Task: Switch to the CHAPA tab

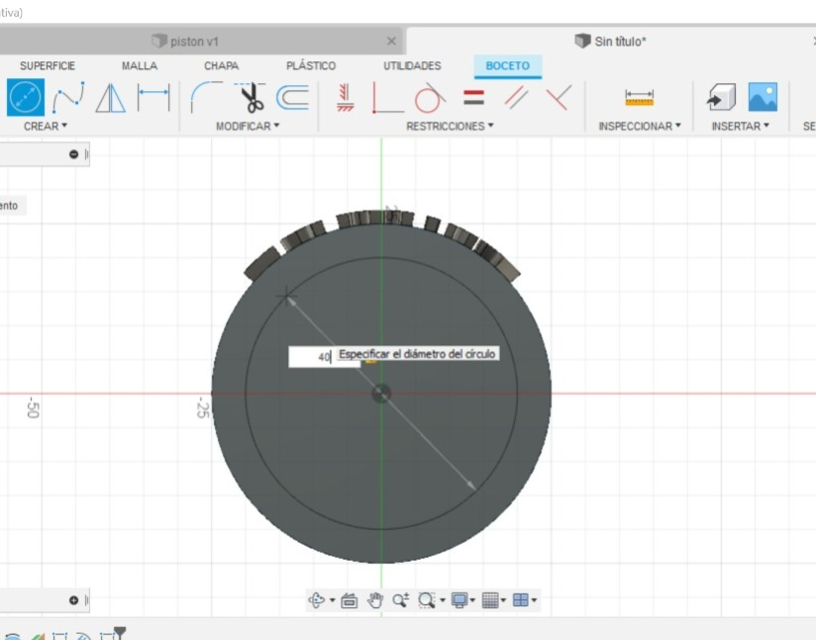Action: click(221, 66)
